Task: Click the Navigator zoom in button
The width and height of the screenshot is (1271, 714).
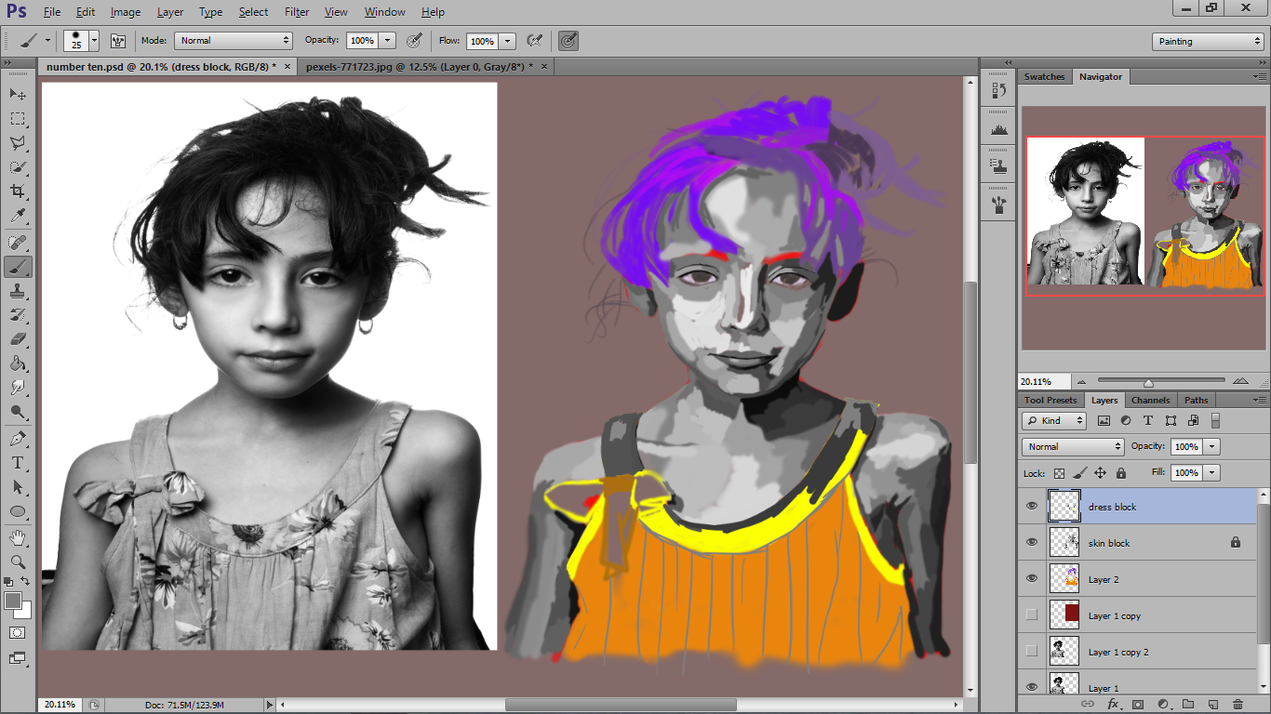Action: 1240,381
